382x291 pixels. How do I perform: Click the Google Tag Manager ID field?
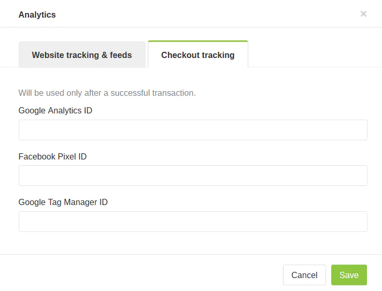(193, 222)
